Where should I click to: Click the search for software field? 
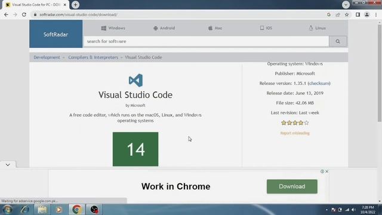coord(207,41)
